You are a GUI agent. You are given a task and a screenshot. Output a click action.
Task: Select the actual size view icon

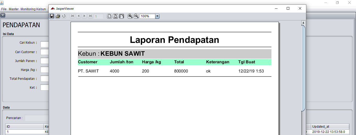pyautogui.click(x=109, y=16)
